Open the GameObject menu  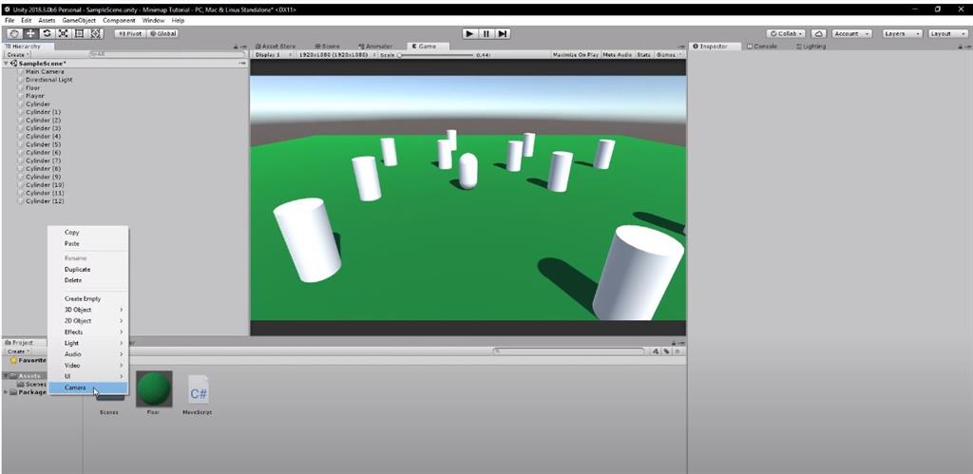click(x=79, y=21)
